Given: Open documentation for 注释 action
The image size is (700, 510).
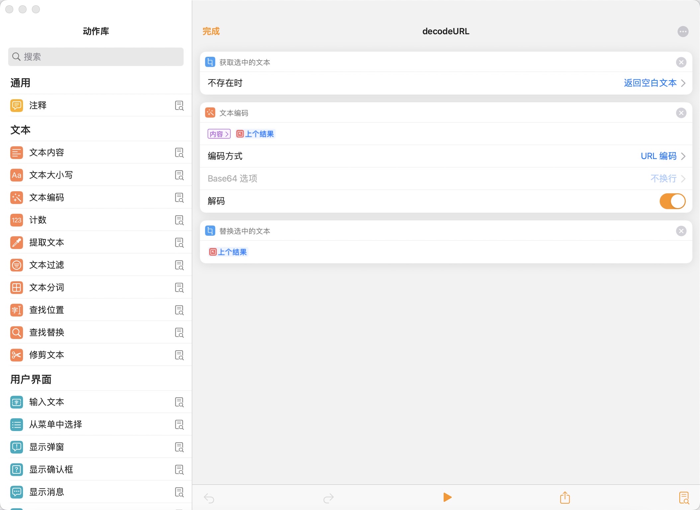Looking at the screenshot, I should (179, 106).
